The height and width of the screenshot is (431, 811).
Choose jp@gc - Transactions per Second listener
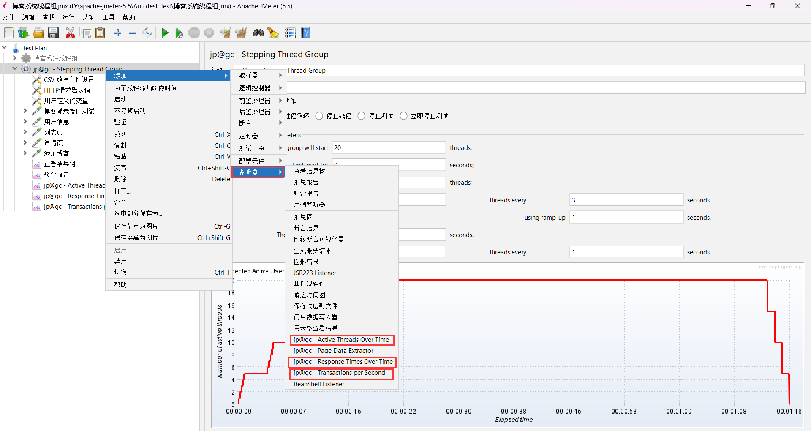click(x=341, y=373)
